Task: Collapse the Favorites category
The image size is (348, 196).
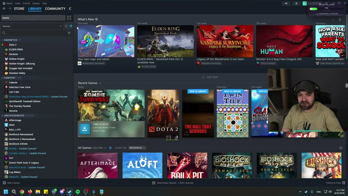Action: pos(2,40)
